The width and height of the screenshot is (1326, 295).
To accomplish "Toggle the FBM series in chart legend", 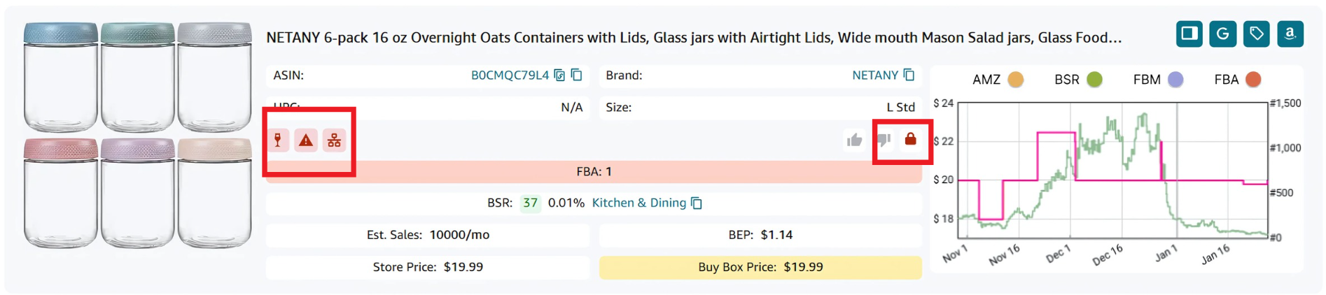I will [1175, 80].
